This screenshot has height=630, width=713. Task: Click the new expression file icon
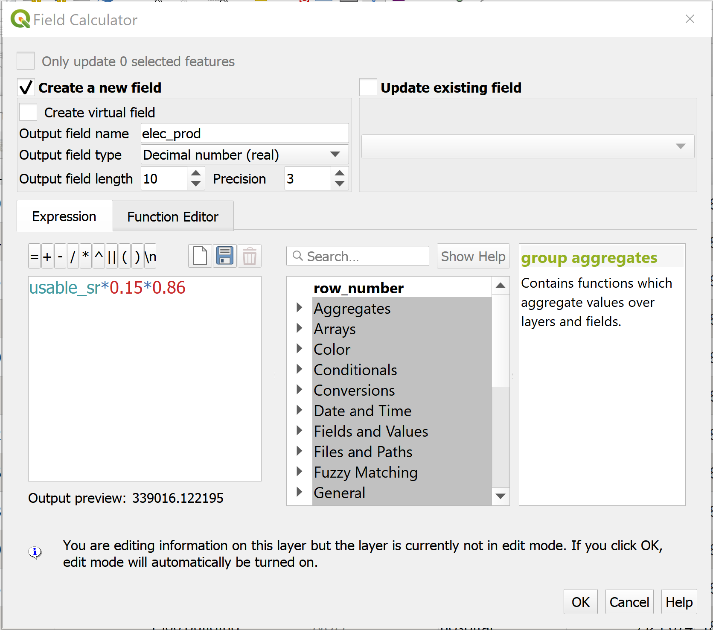click(200, 256)
